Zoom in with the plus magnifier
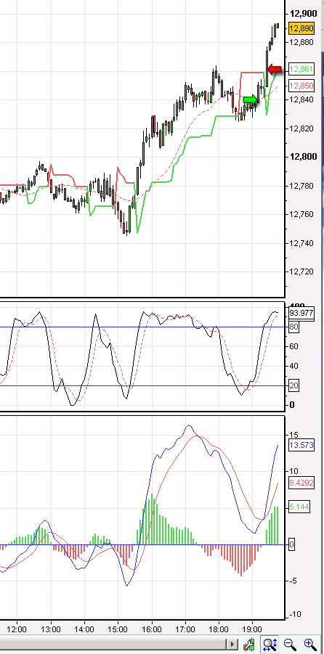The width and height of the screenshot is (324, 654). [x=309, y=645]
